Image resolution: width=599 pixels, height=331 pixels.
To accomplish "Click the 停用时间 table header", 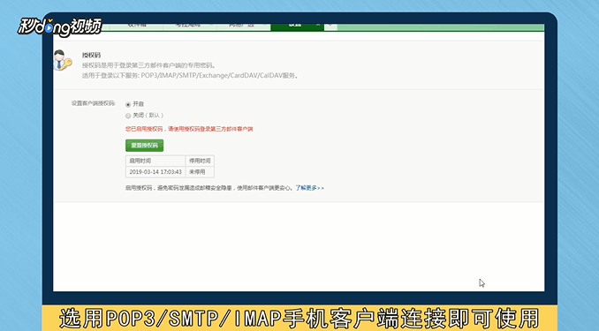I will click(200, 161).
